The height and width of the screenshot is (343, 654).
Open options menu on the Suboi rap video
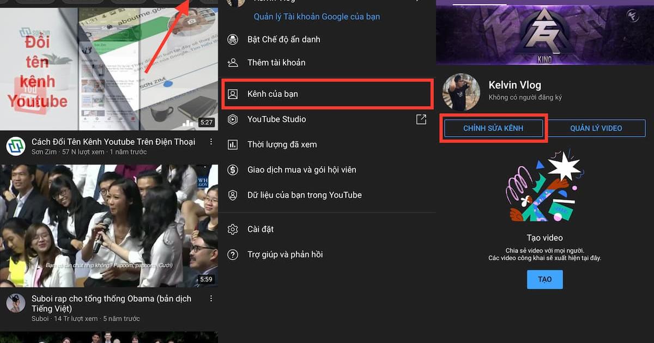pyautogui.click(x=211, y=298)
